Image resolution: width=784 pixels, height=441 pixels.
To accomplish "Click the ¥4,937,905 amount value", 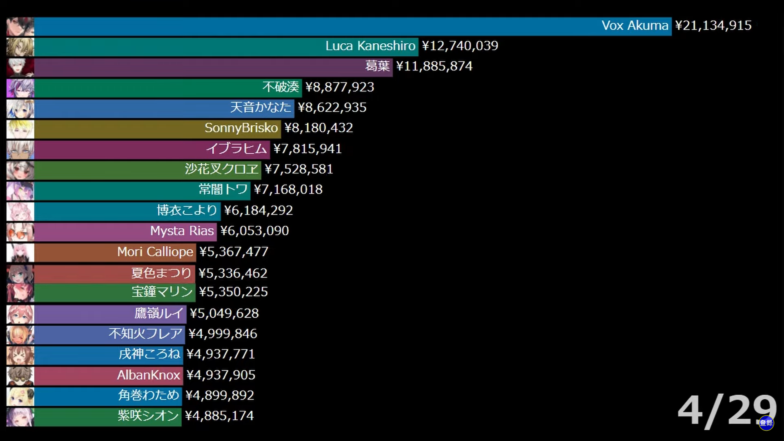I will coord(221,375).
